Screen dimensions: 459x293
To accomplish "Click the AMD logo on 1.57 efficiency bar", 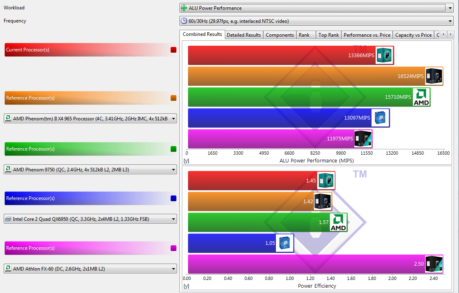I will (338, 222).
